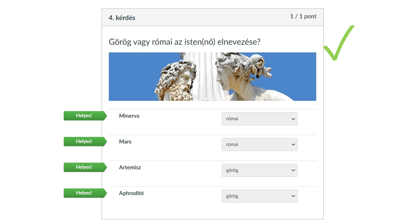The width and height of the screenshot is (397, 223).
Task: Click the statue heads banner image
Action: pyautogui.click(x=212, y=77)
